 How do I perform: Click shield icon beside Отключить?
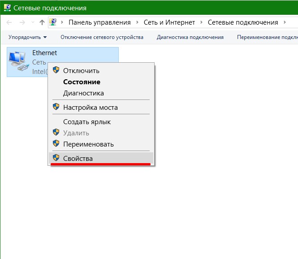click(x=56, y=70)
